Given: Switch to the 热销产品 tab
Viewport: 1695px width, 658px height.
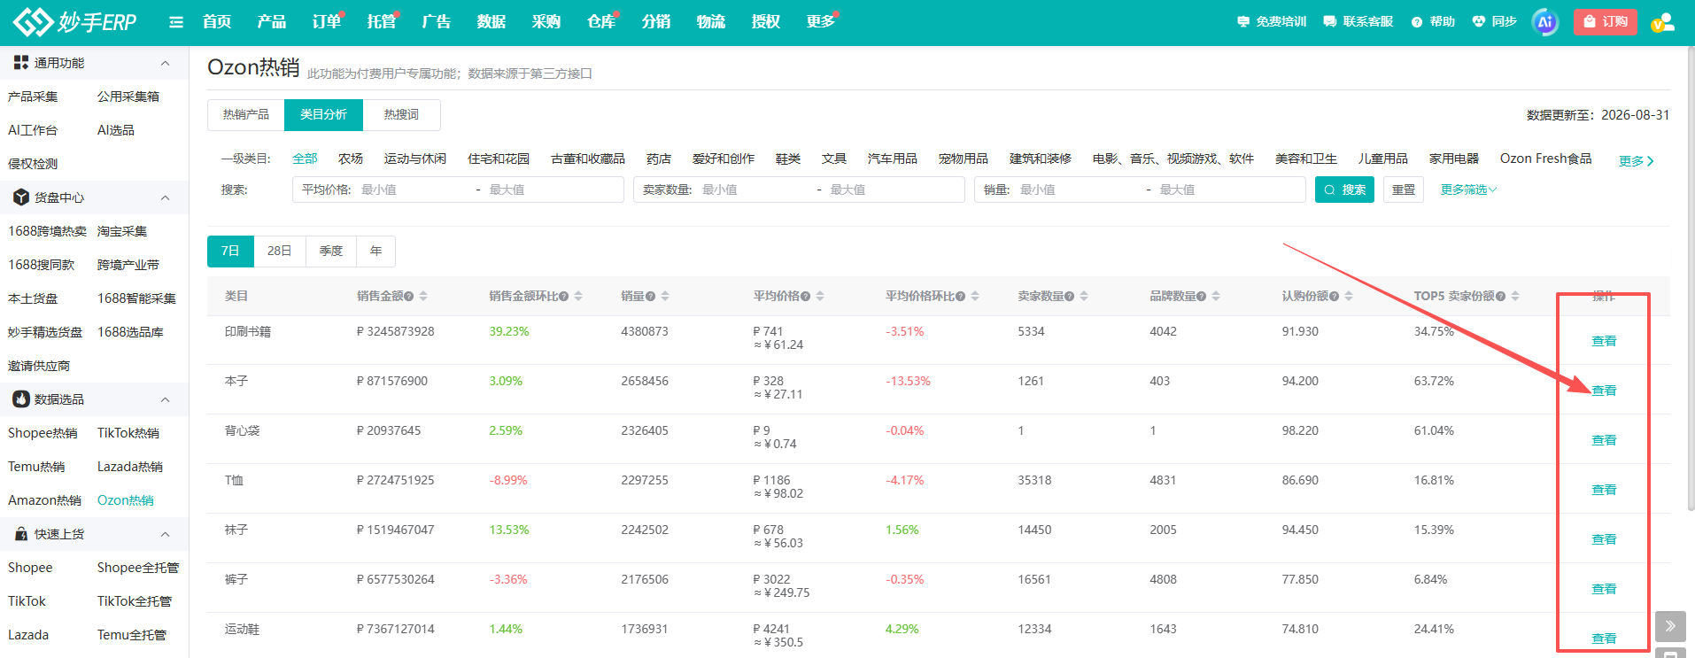Looking at the screenshot, I should 246,115.
